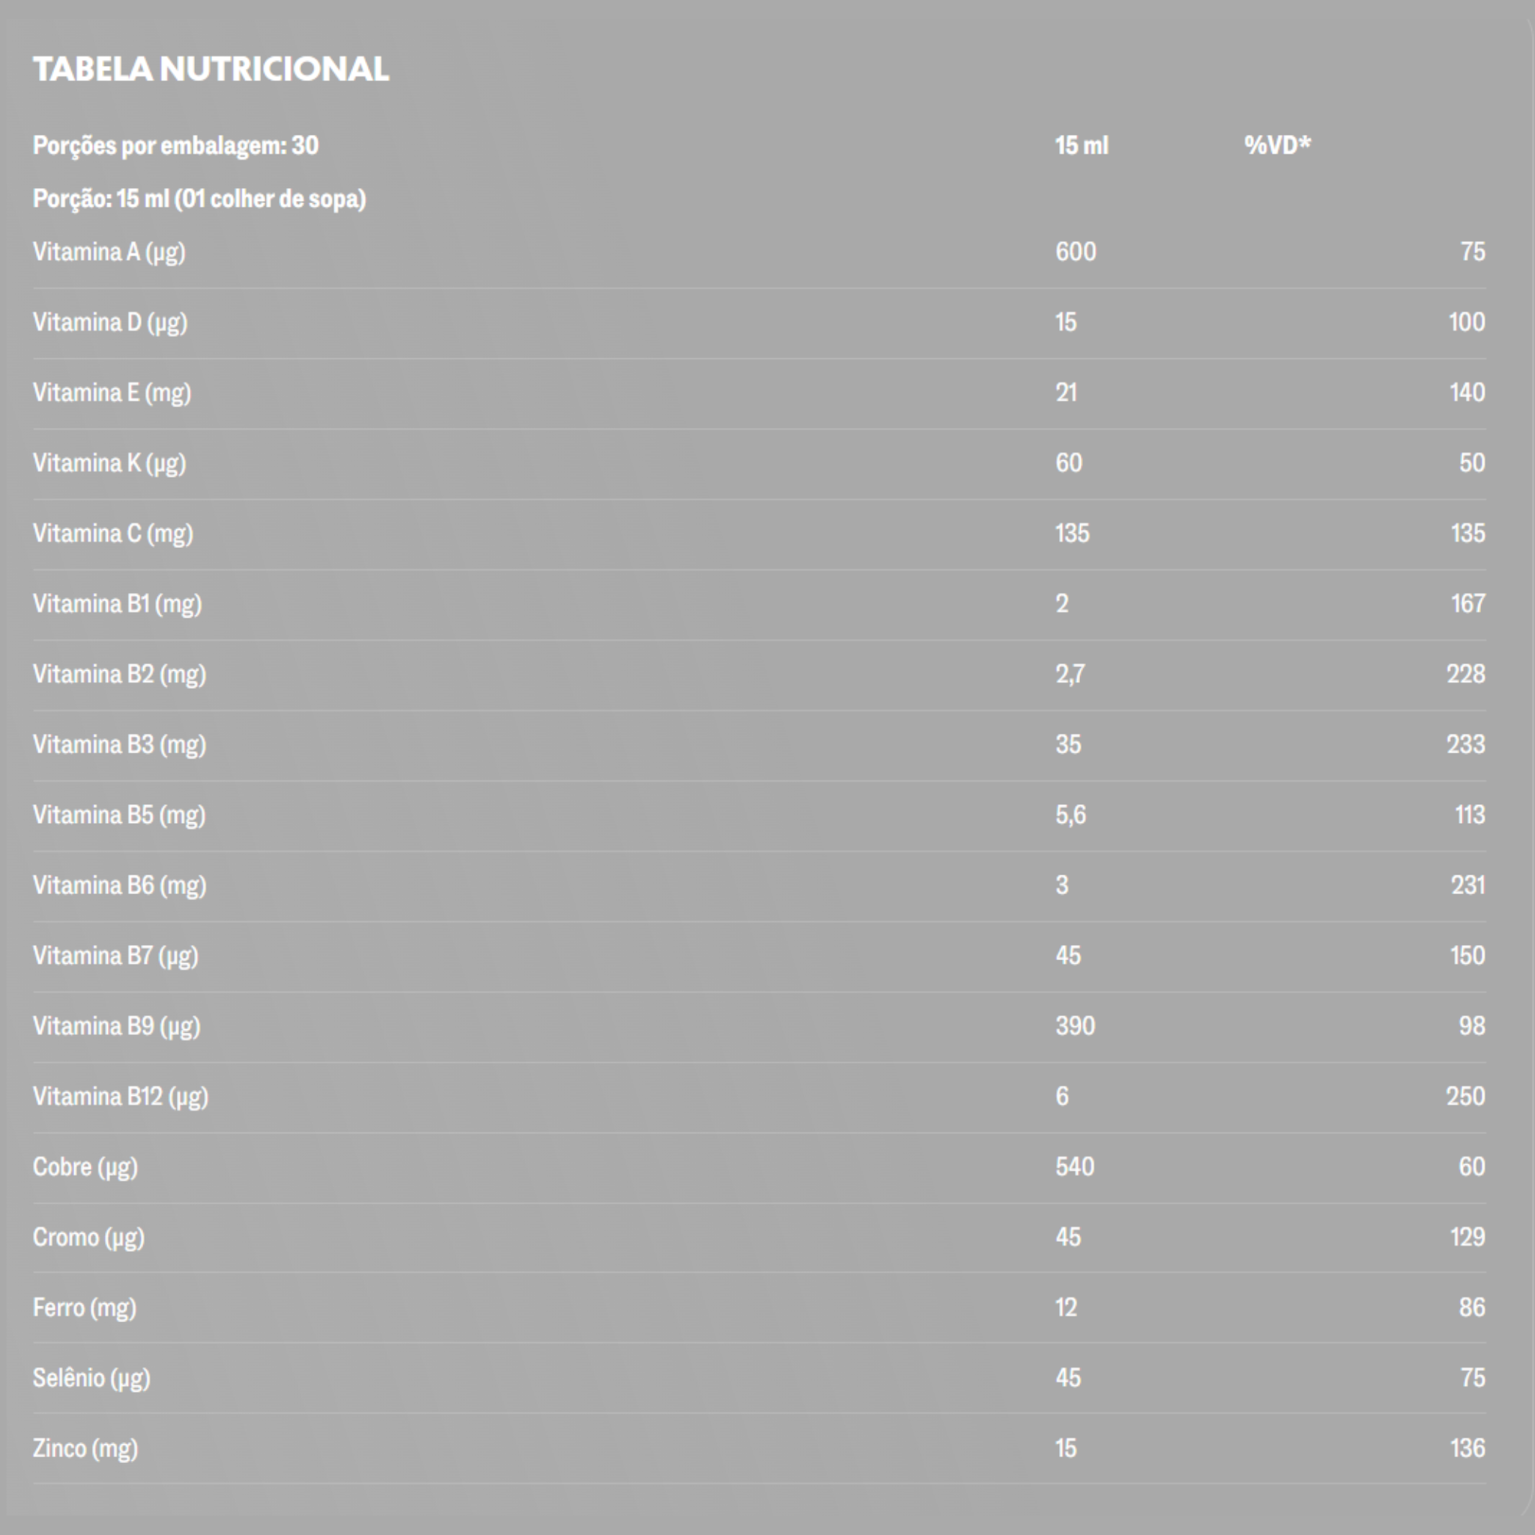Screen dimensions: 1535x1535
Task: Select the Zinco (mg) row label
Action: (85, 1448)
